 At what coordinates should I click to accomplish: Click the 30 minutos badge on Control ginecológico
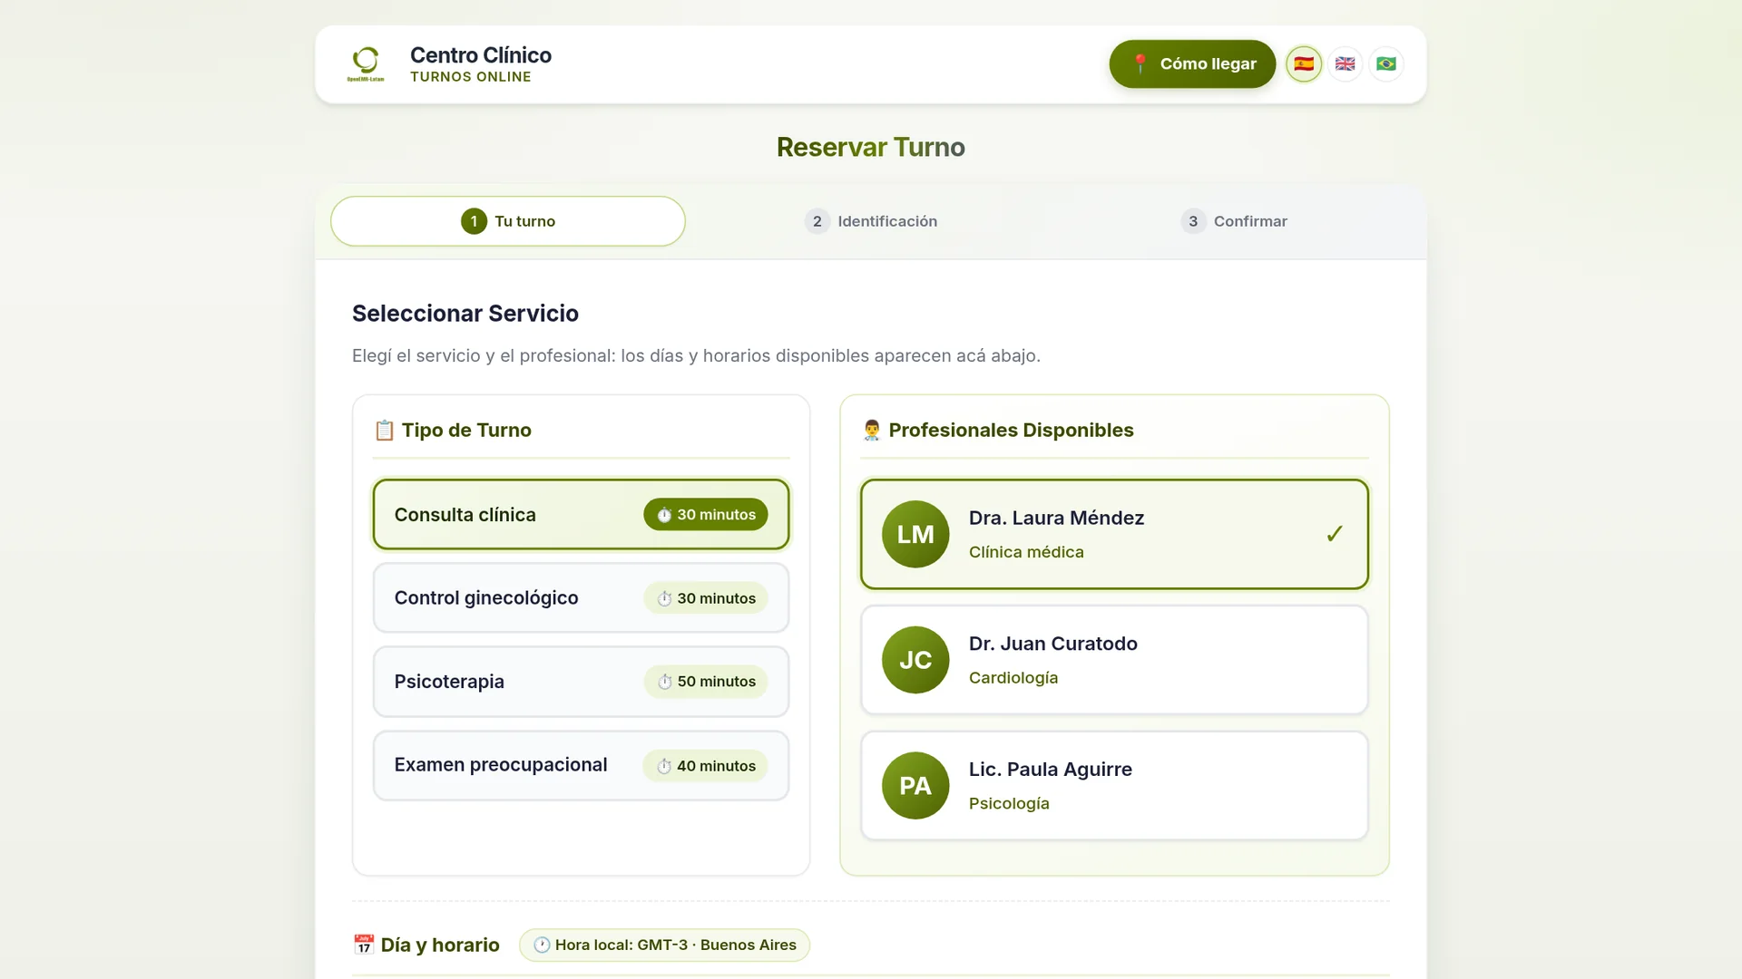pos(706,598)
